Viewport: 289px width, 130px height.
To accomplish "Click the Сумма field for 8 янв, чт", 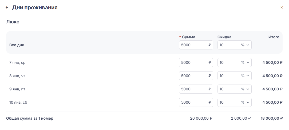I will point(193,76).
